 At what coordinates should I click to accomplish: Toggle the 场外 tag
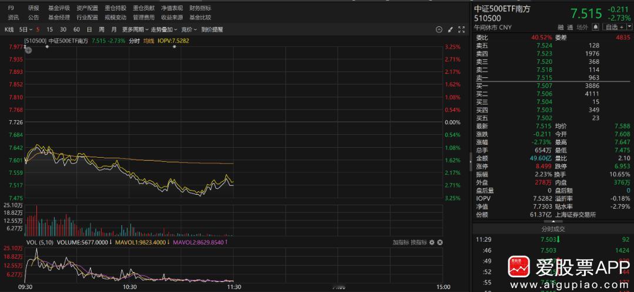[582, 27]
